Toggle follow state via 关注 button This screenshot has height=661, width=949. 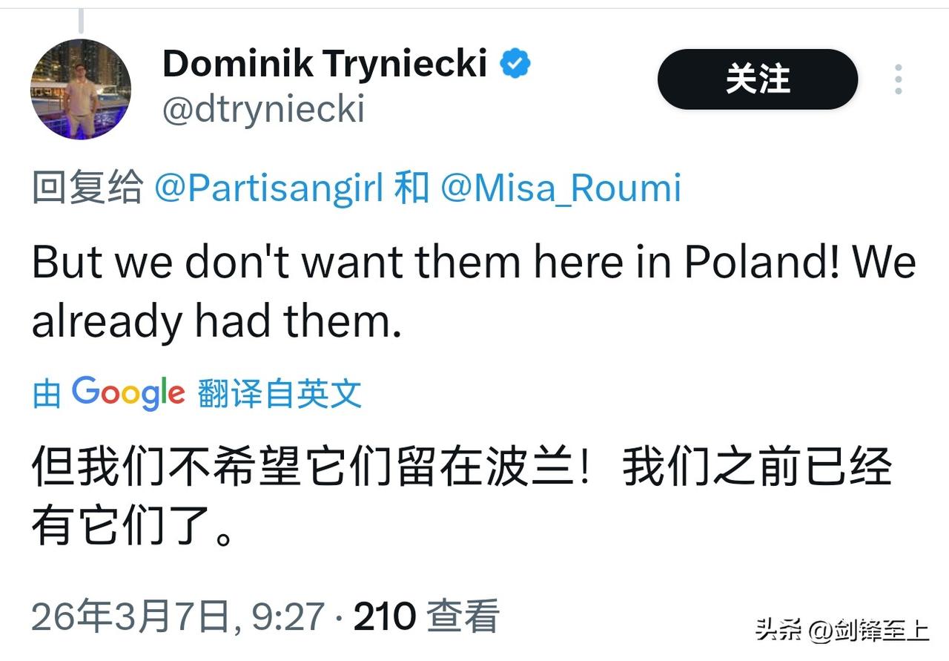757,79
